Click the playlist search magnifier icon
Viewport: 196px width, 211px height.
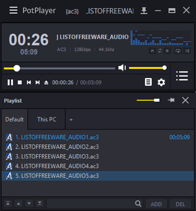click(138, 204)
